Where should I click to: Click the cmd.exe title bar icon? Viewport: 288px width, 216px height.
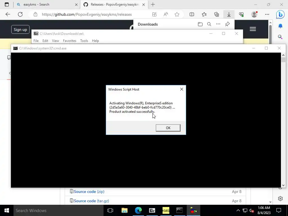[x=15, y=48]
